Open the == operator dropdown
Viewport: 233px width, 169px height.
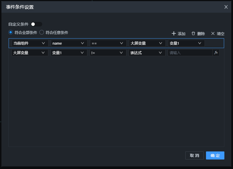click(x=108, y=43)
